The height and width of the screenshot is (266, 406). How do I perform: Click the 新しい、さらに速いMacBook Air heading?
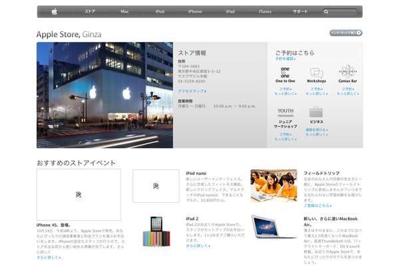tap(330, 221)
